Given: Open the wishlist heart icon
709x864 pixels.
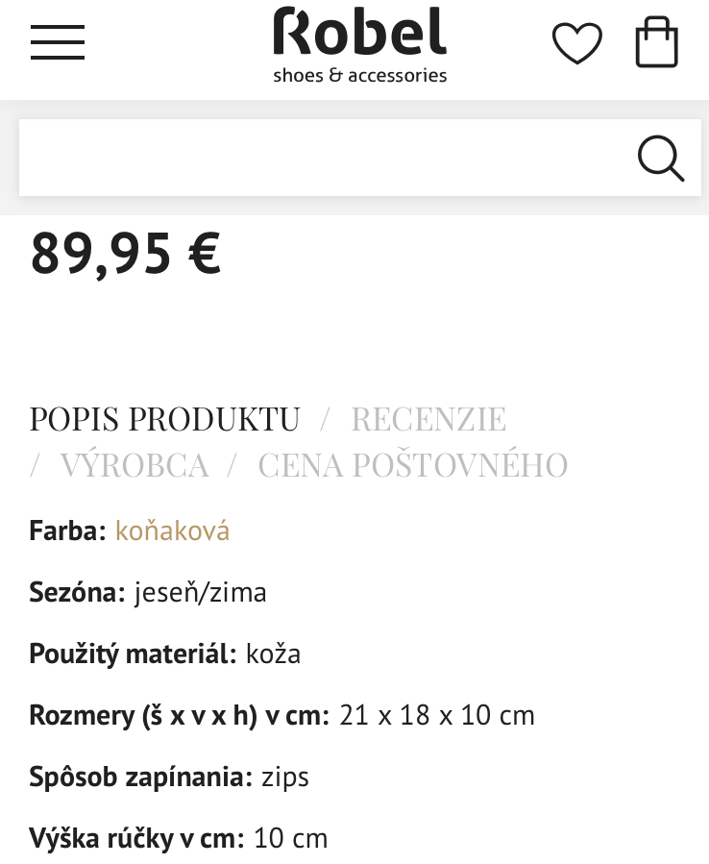Looking at the screenshot, I should (x=576, y=44).
